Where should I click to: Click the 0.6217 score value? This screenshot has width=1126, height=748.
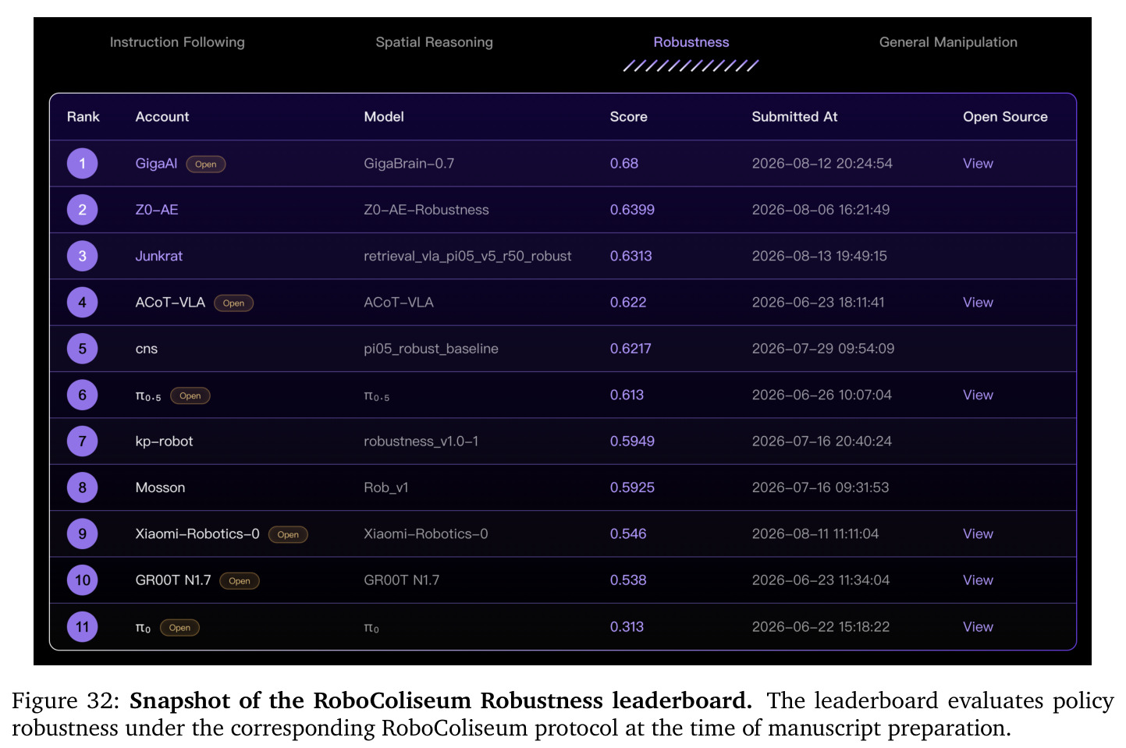(x=630, y=349)
